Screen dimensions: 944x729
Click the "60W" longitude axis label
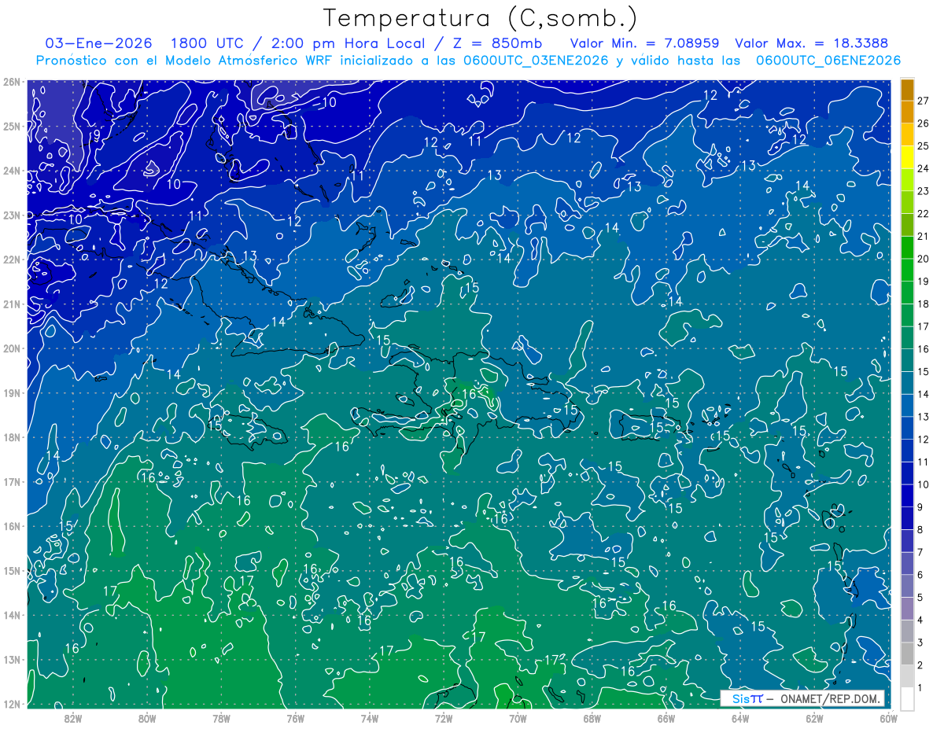pos(887,719)
